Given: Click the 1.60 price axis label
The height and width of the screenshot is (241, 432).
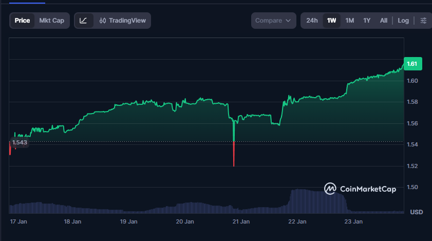Looking at the screenshot, I should coord(412,81).
